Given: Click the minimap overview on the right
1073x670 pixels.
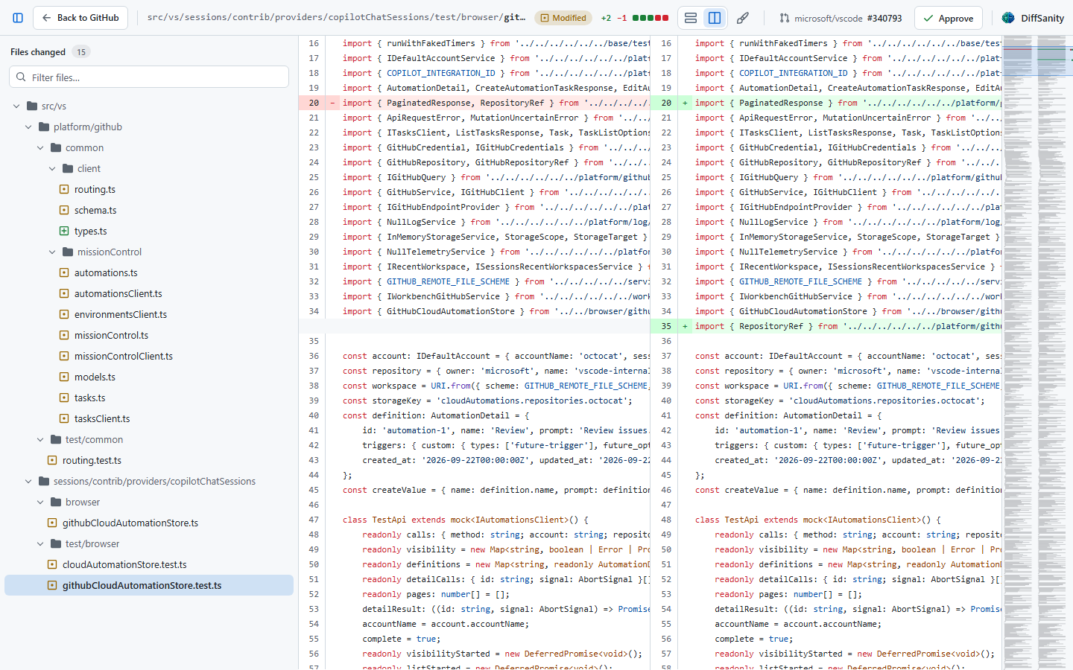Looking at the screenshot, I should point(1038,353).
